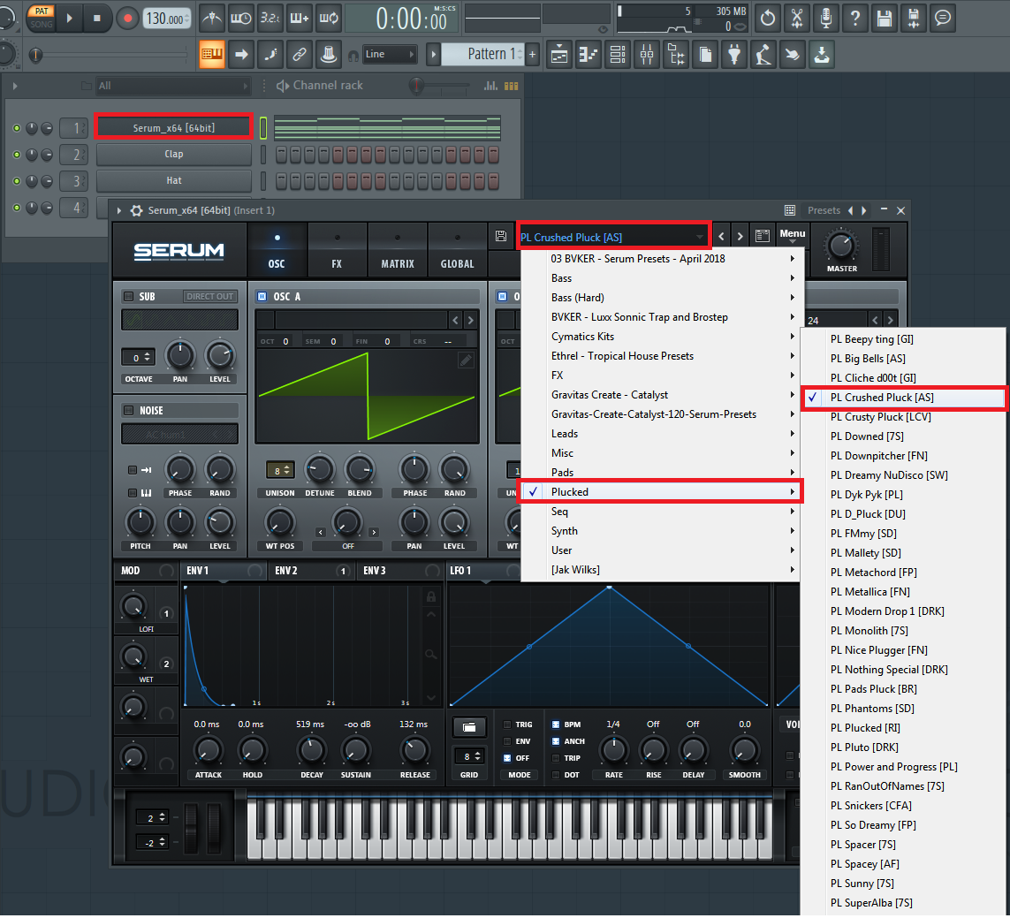Switch to the MATRIX tab
Image resolution: width=1010 pixels, height=918 pixels.
point(398,251)
